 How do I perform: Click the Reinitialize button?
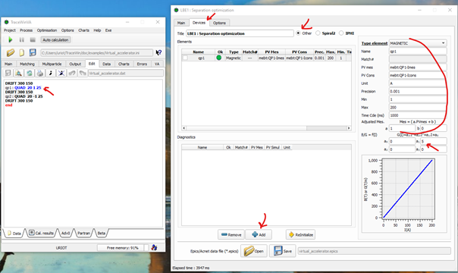click(300, 234)
